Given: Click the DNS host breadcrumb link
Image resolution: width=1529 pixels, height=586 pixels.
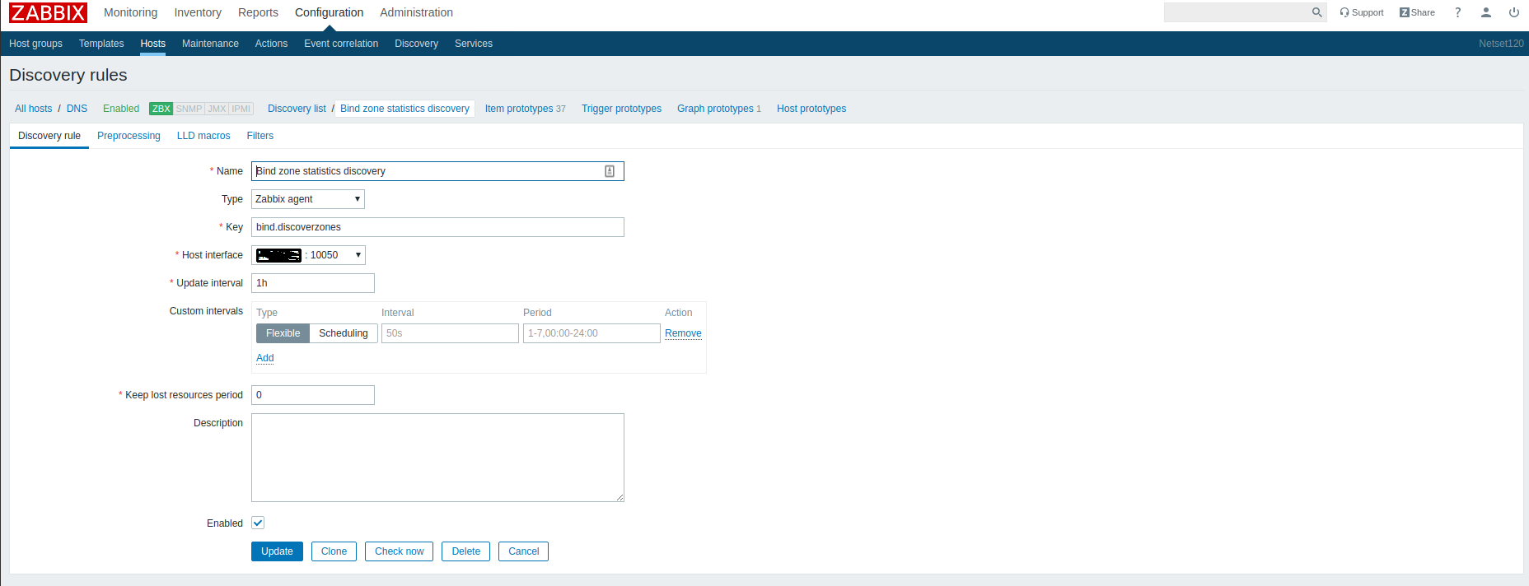Looking at the screenshot, I should click(77, 109).
